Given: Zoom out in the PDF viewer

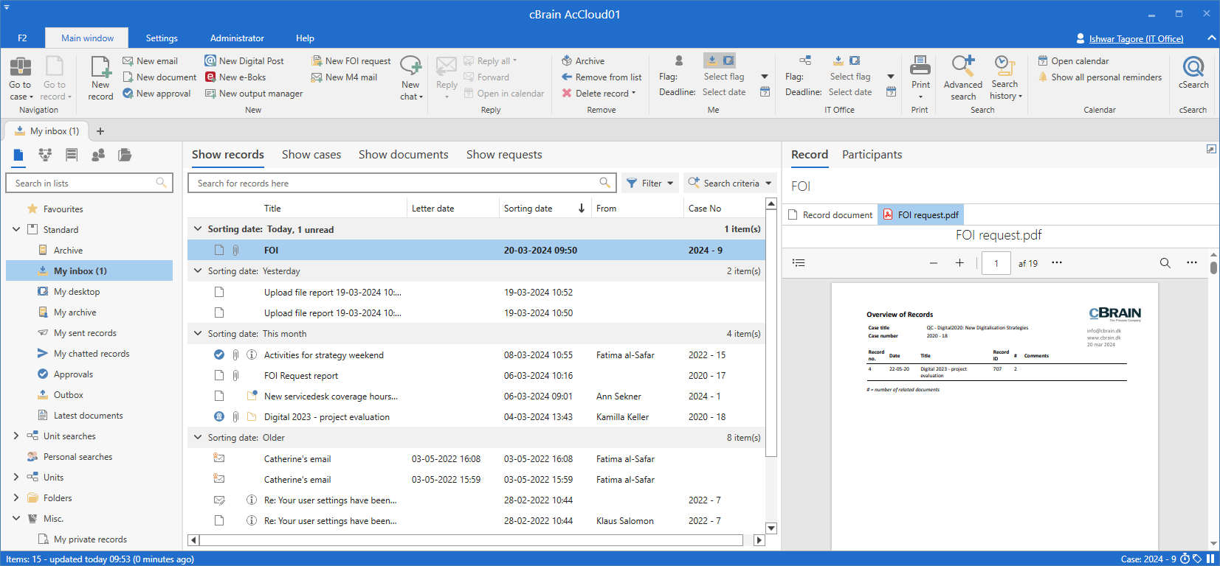Looking at the screenshot, I should tap(934, 263).
